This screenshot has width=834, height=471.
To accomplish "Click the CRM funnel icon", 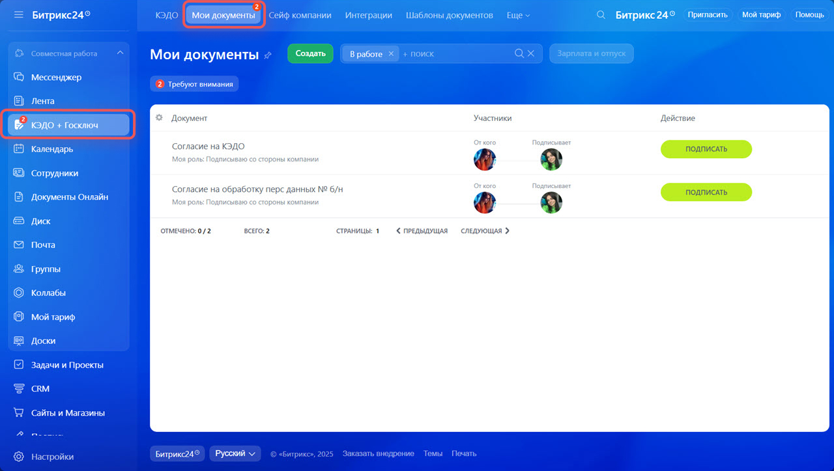I will tap(19, 389).
